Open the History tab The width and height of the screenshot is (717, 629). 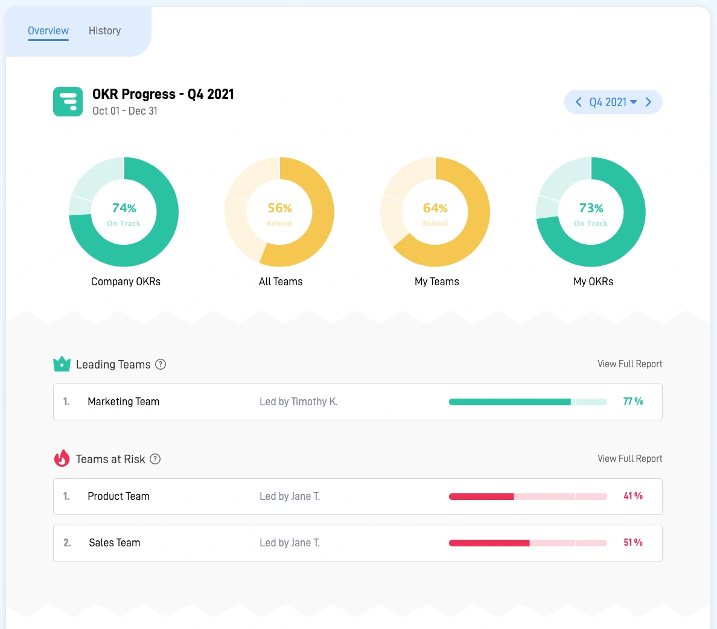(105, 31)
